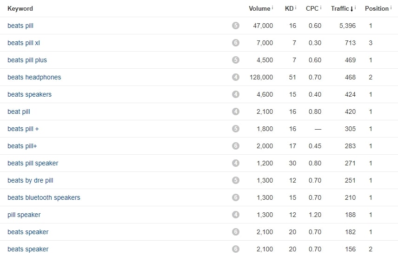
Task: Select the KD value 51
Action: (x=292, y=77)
